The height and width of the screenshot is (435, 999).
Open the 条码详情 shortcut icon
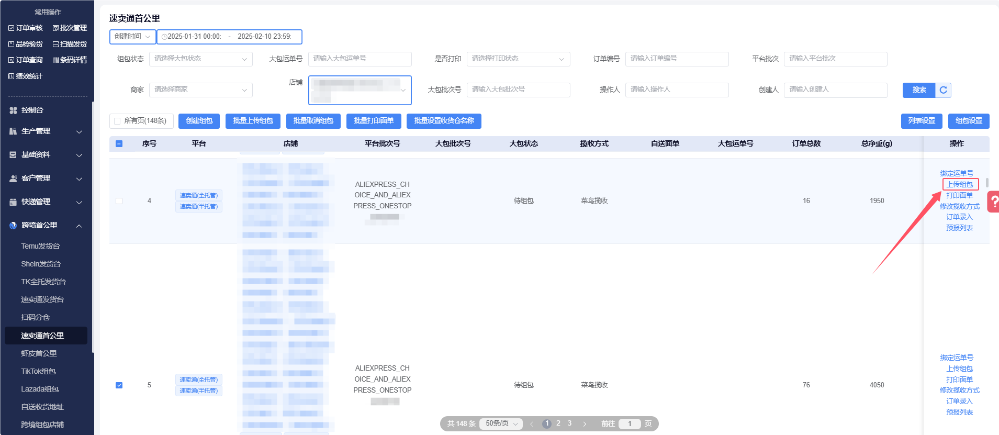click(x=55, y=60)
